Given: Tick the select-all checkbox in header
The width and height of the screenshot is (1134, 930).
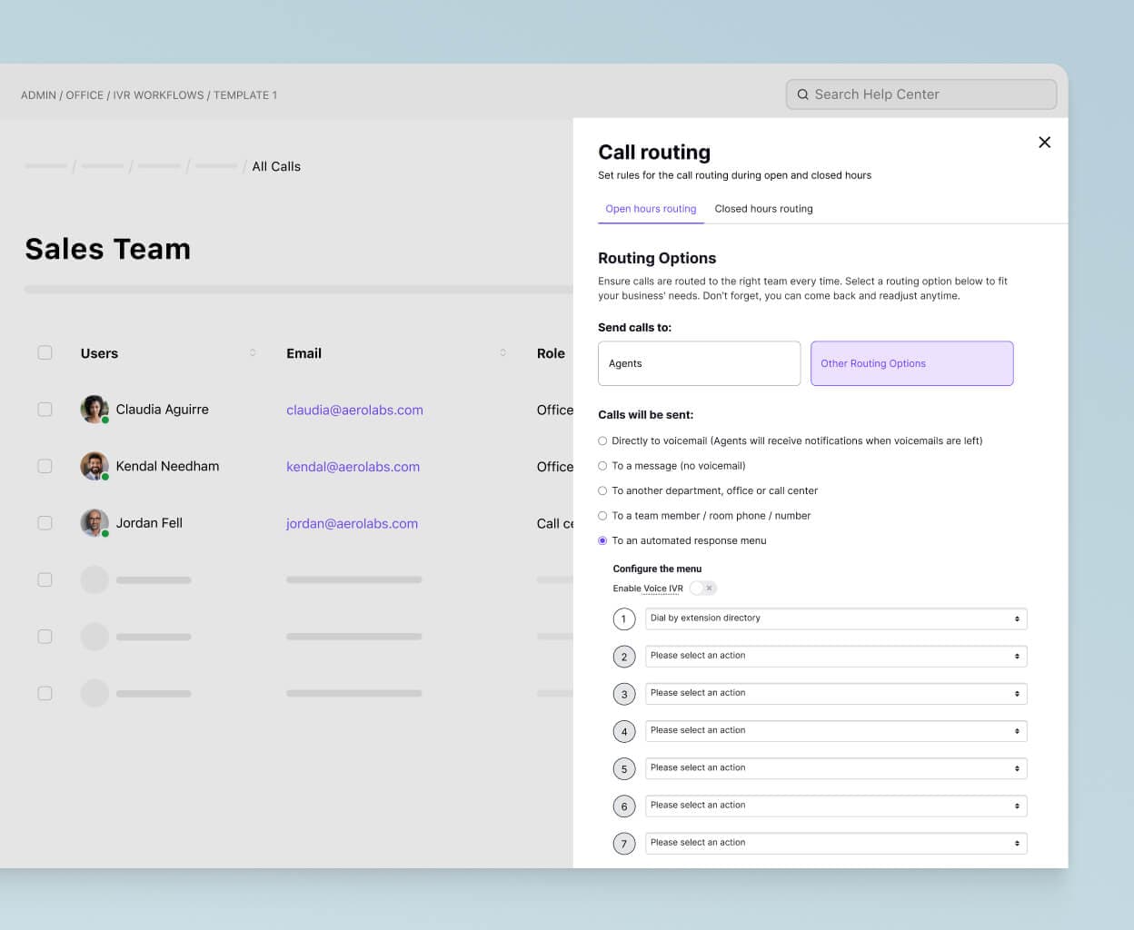Looking at the screenshot, I should point(45,352).
